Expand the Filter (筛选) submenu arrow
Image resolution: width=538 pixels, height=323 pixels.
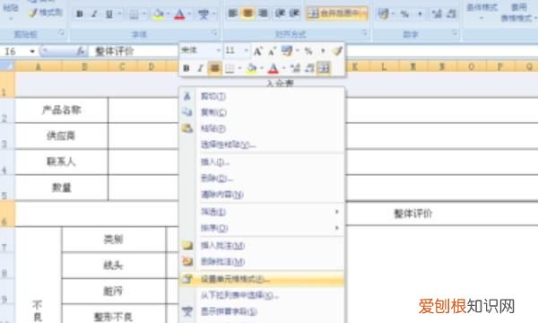coord(337,212)
